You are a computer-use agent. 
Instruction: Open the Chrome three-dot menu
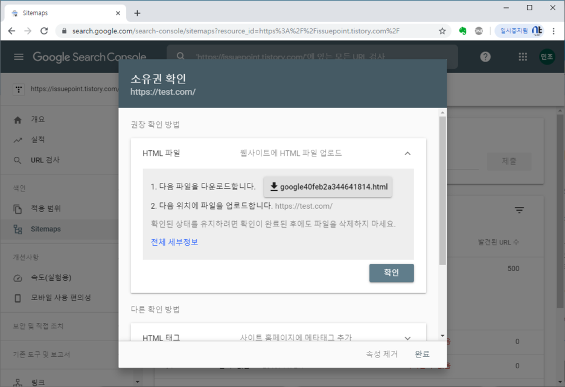tap(554, 31)
